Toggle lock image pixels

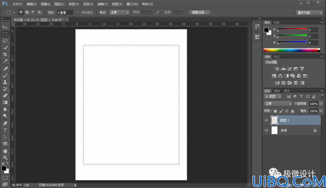[281, 111]
